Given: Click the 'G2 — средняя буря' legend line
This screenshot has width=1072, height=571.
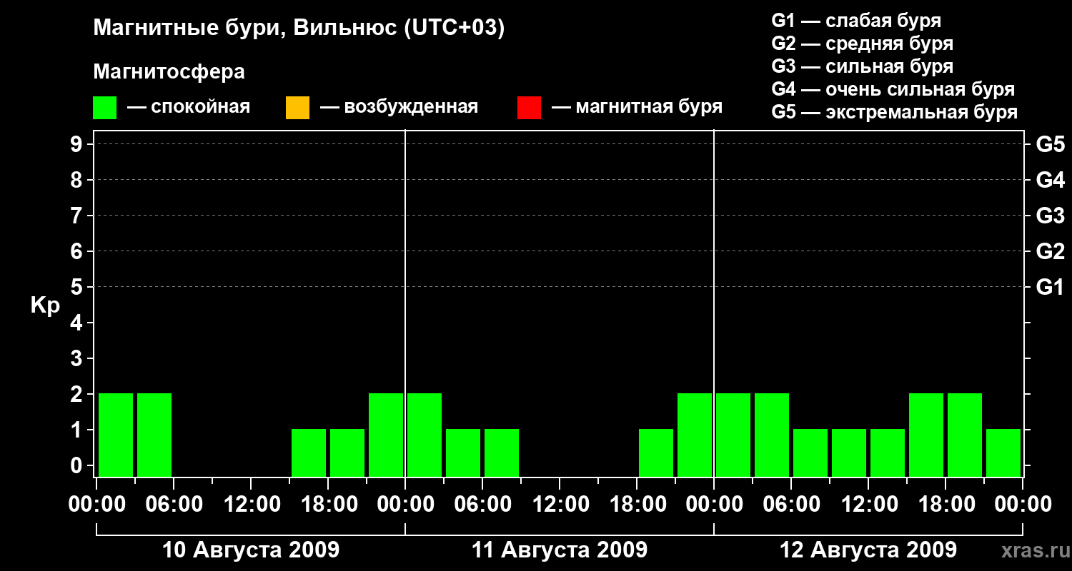Looking at the screenshot, I should (x=863, y=44).
